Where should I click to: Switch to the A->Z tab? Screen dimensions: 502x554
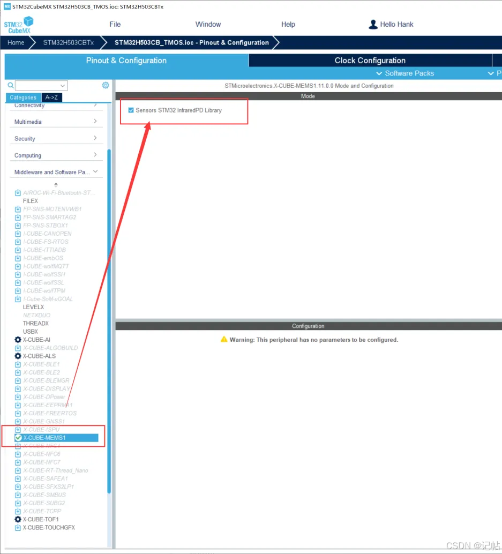[x=51, y=98]
